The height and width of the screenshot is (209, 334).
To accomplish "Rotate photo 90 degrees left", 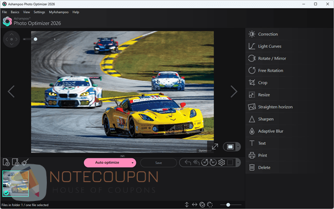I will pos(205,163).
